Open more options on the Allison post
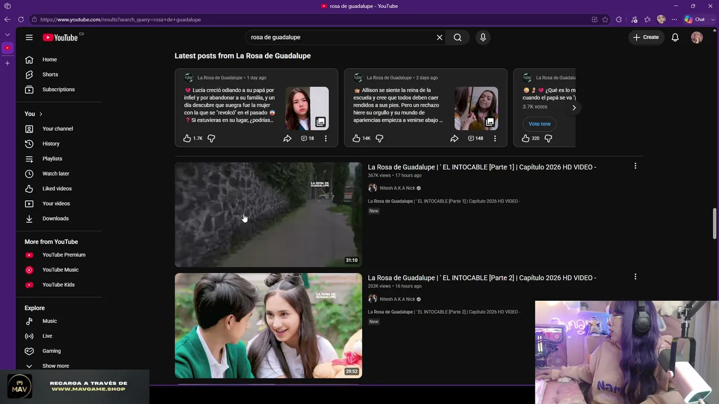Screen dimensions: 719x404 495,139
